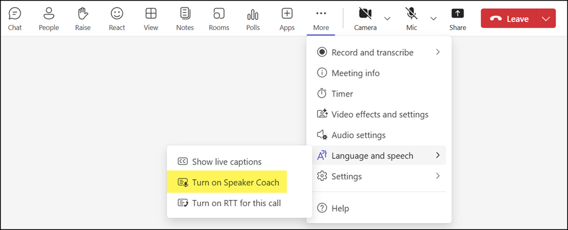This screenshot has width=568, height=230.
Task: Leave the meeting
Action: (508, 19)
